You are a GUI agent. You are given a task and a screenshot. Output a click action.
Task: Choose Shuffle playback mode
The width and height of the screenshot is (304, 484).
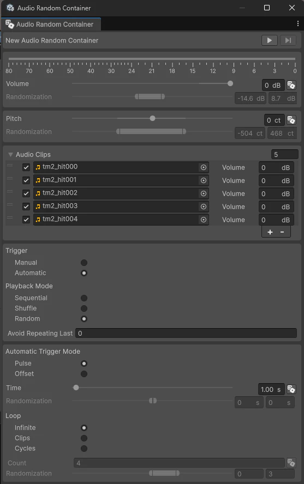pos(84,308)
